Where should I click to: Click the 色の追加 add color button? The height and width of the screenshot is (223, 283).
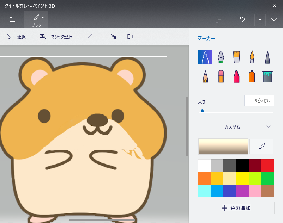(x=236, y=208)
